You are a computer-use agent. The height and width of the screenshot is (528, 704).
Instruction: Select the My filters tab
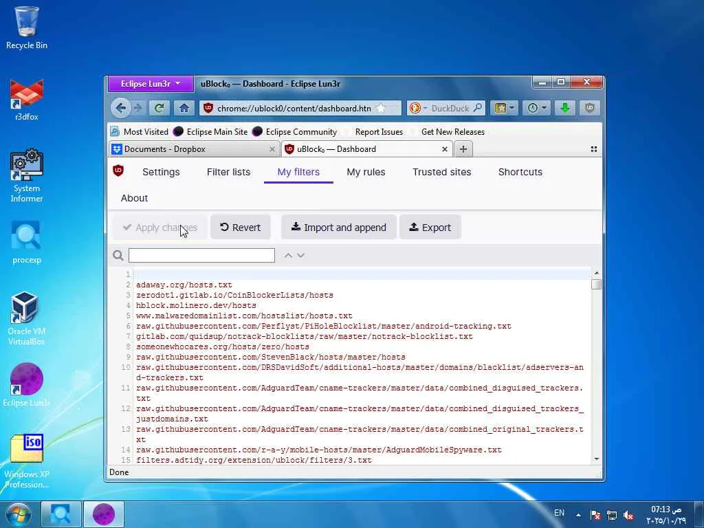298,172
